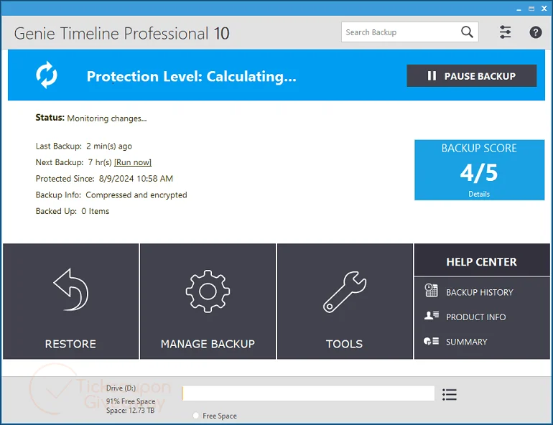Click the BACKUP SCORE 4/5 tile
The height and width of the screenshot is (425, 553).
(479, 170)
